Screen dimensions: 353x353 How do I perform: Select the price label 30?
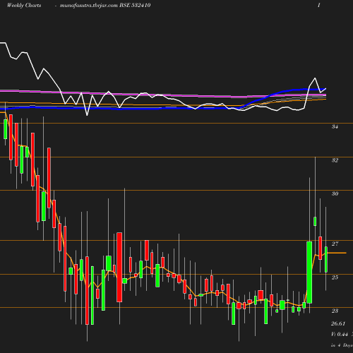point(335,193)
